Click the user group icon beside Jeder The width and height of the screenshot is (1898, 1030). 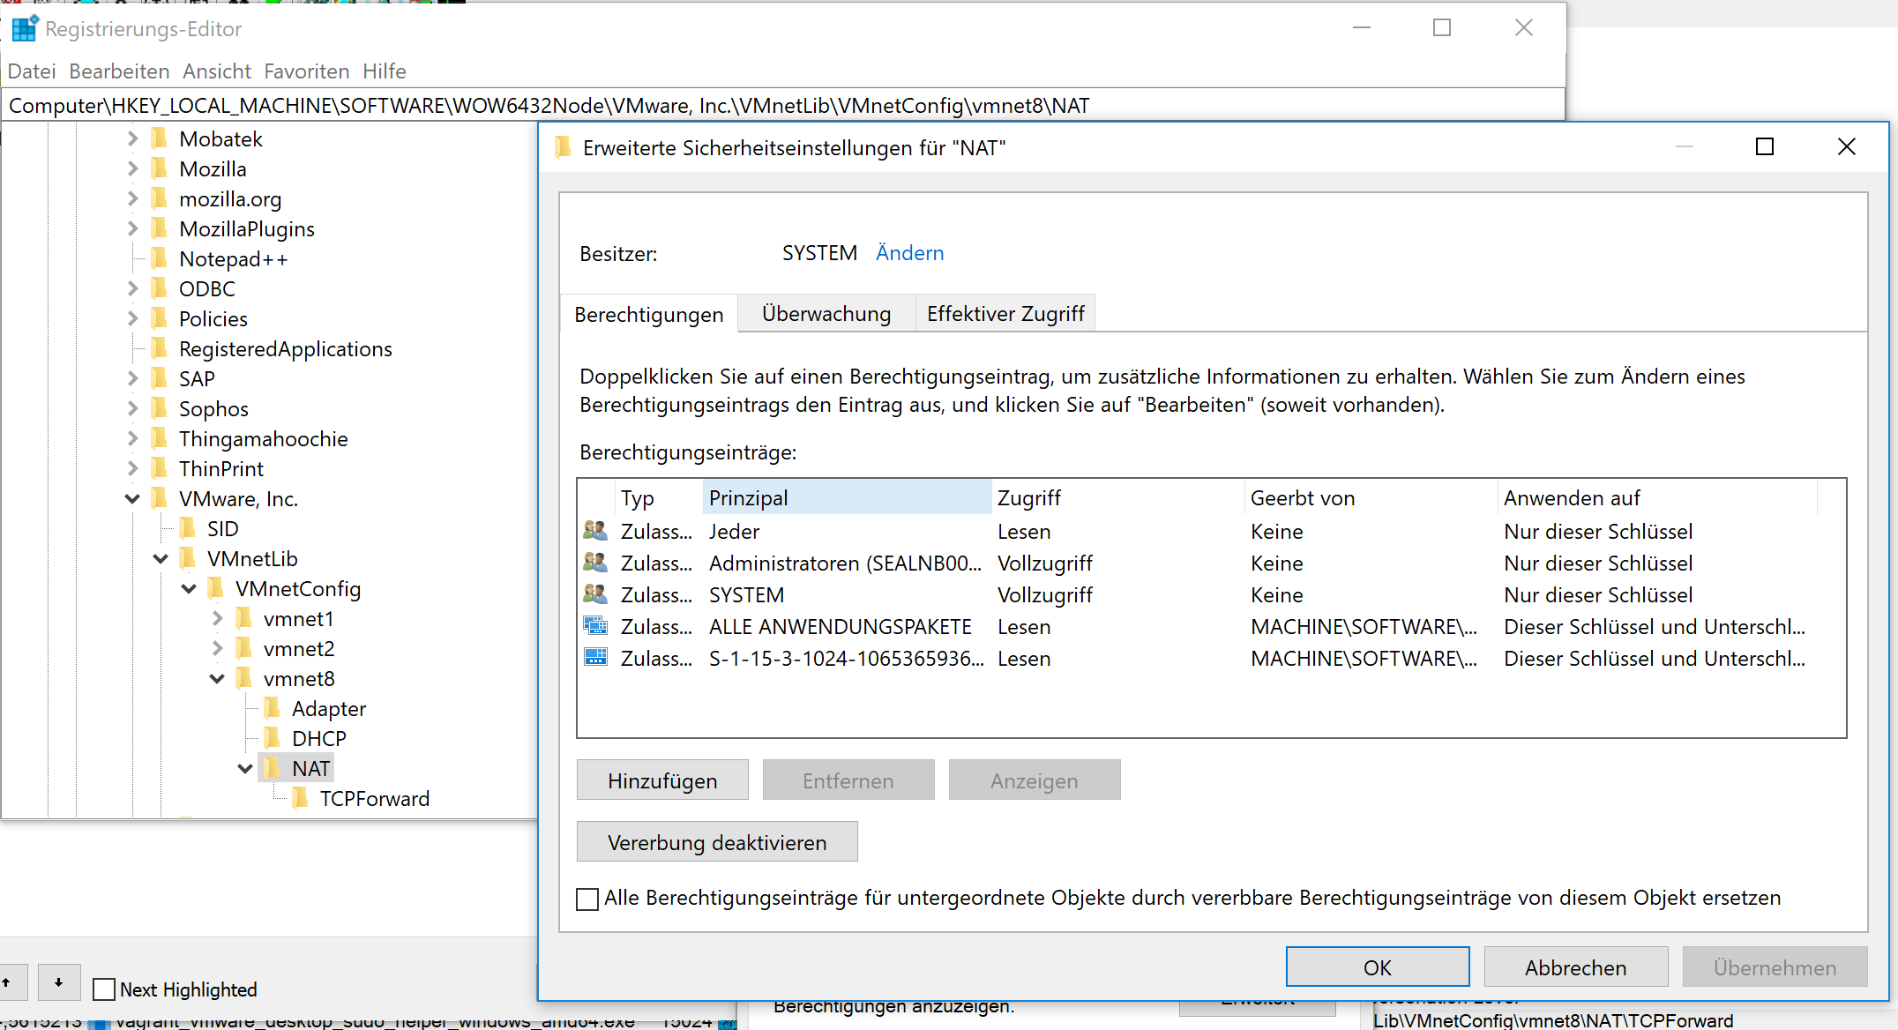click(595, 531)
